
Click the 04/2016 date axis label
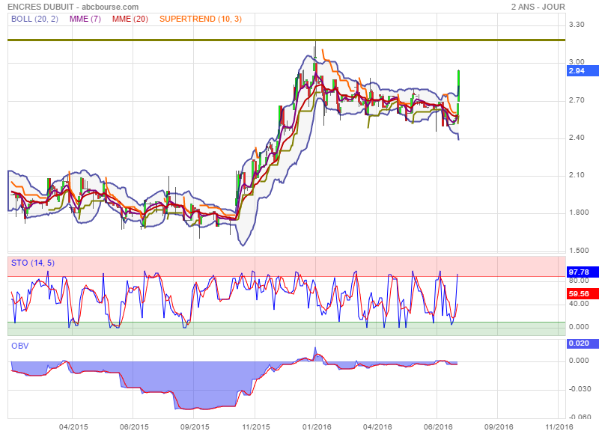[377, 427]
